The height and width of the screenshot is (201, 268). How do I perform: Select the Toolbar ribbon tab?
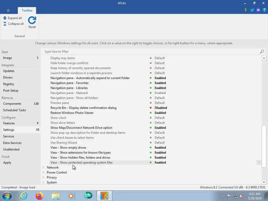pyautogui.click(x=27, y=10)
